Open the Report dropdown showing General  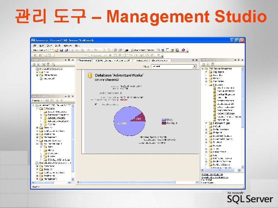[x=174, y=66]
